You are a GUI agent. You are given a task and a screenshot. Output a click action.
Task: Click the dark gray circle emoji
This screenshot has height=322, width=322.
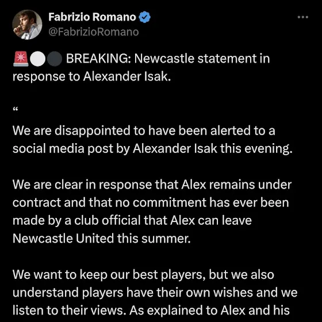[x=55, y=59]
